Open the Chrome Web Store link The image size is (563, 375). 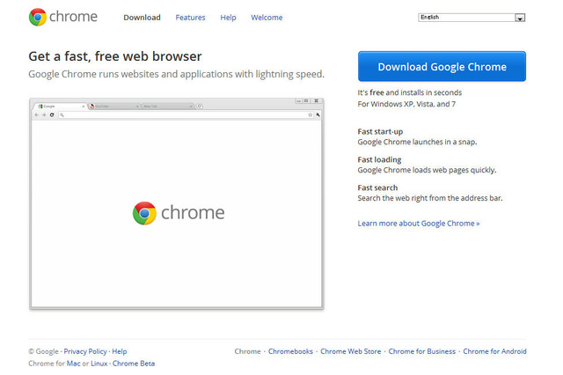351,351
